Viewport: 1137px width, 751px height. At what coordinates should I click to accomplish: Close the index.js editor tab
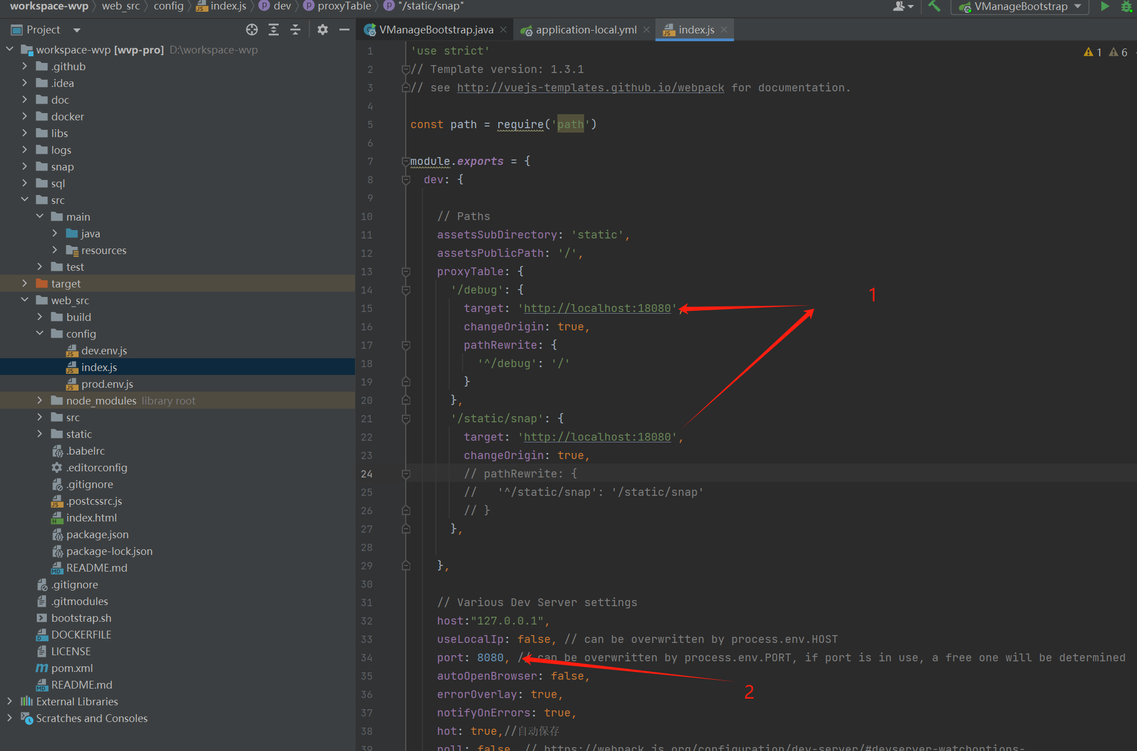point(724,30)
